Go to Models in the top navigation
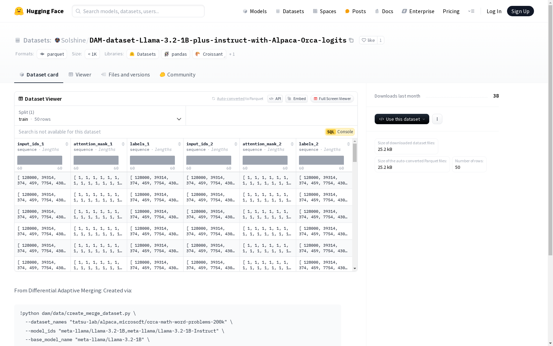 [x=255, y=11]
